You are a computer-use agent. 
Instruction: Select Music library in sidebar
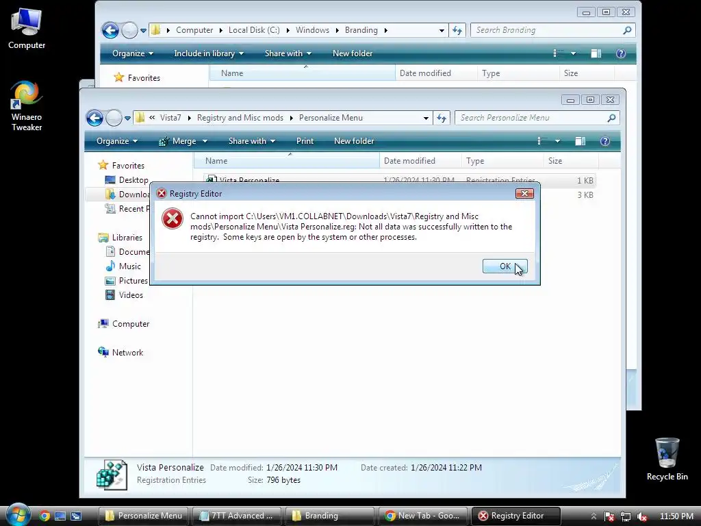pos(123,266)
